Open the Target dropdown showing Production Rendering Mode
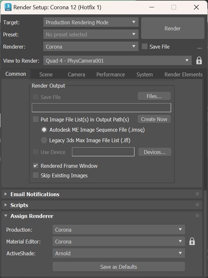208x278 pixels. pos(91,22)
